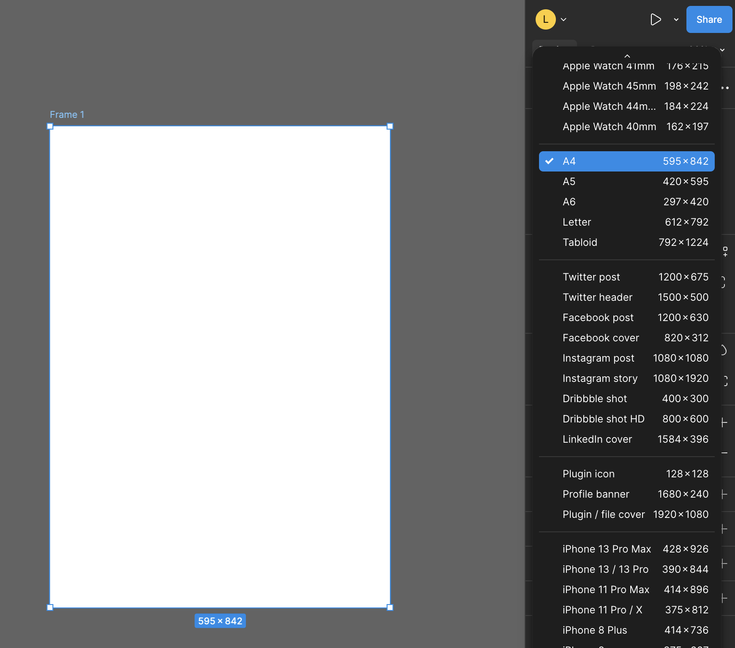Click inside the white Frame 1 canvas
Viewport: 735px width, 648px height.
[x=220, y=367]
